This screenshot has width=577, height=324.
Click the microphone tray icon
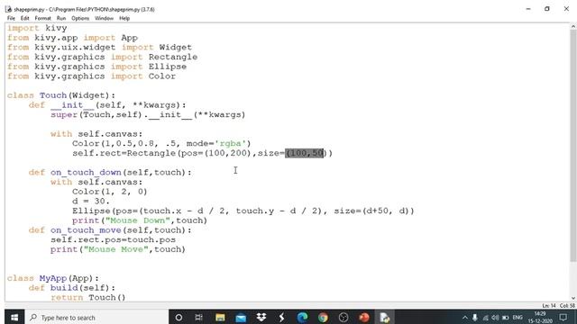tap(475, 318)
